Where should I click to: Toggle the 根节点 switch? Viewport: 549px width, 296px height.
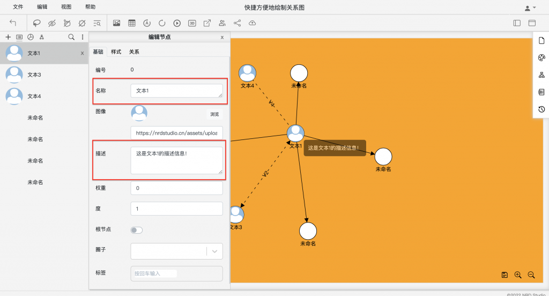click(137, 230)
